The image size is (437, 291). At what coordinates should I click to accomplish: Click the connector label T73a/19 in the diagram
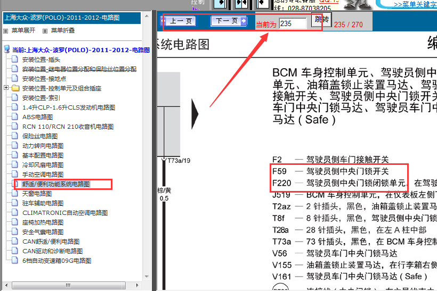[179, 161]
